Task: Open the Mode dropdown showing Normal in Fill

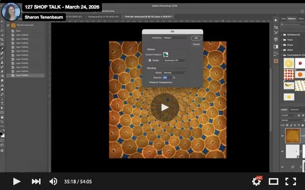Action: (x=175, y=73)
